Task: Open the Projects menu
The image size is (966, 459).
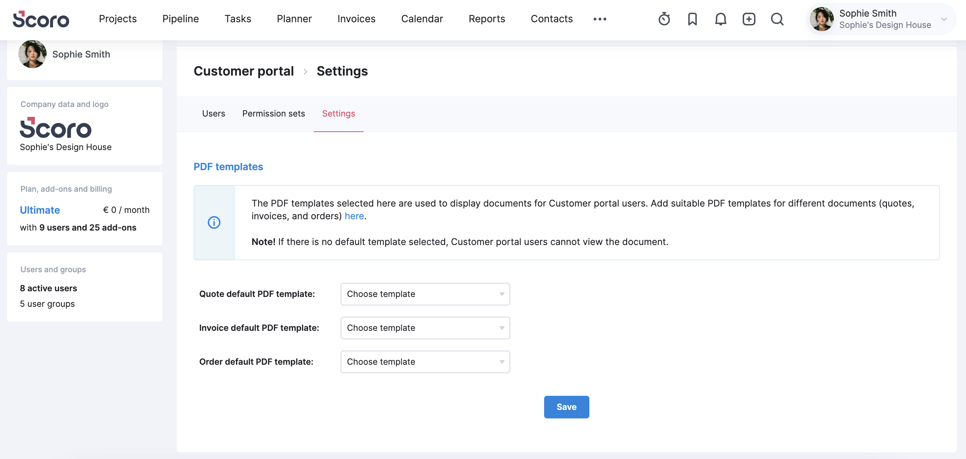Action: 118,19
